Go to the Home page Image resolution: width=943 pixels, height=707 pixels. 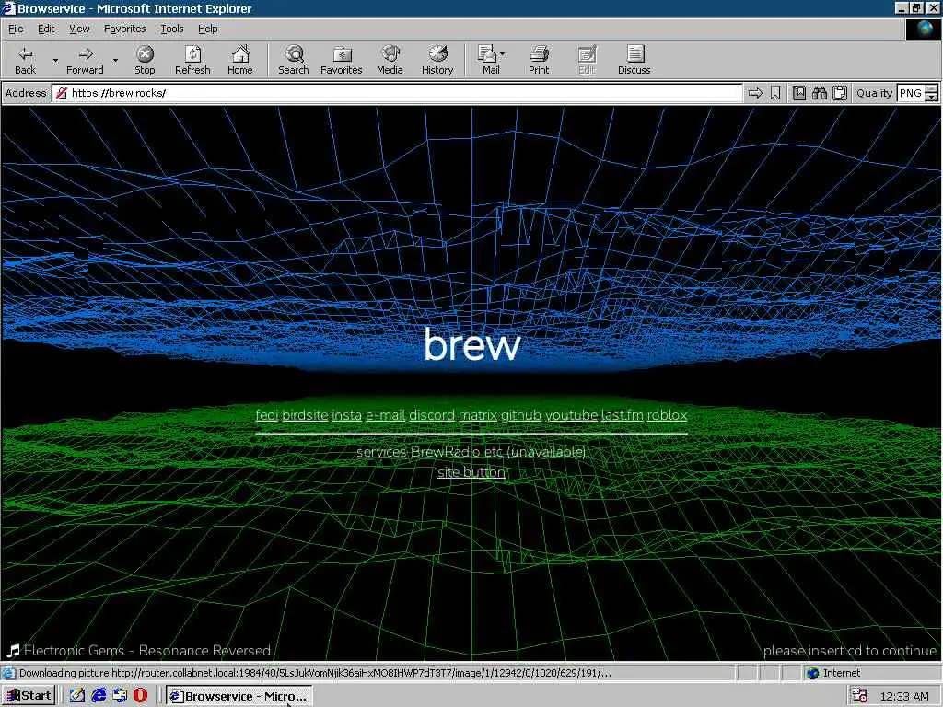coord(240,60)
